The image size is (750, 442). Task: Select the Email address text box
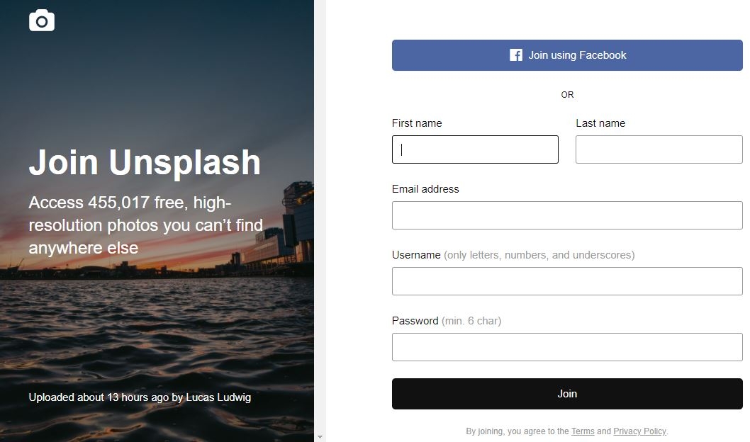click(567, 215)
